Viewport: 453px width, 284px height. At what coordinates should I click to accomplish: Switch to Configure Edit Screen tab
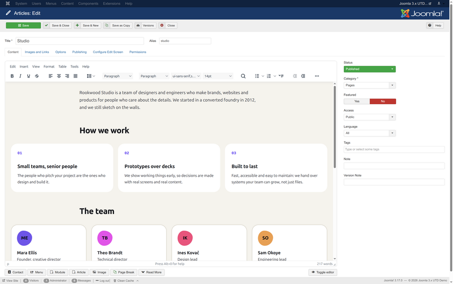point(108,52)
